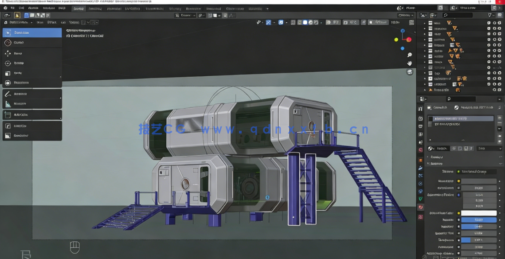Viewport: 505px width, 259px height.
Task: Select the Principled BSDF surface button
Action: [x=477, y=172]
